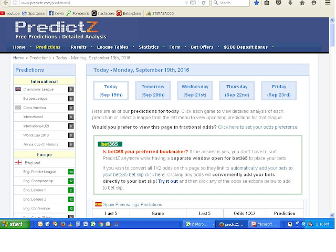Reload the page with the refresh icon

pyautogui.click(x=204, y=3)
